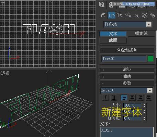
Task: Open the Text01 object color swatch
Action: pyautogui.click(x=150, y=59)
